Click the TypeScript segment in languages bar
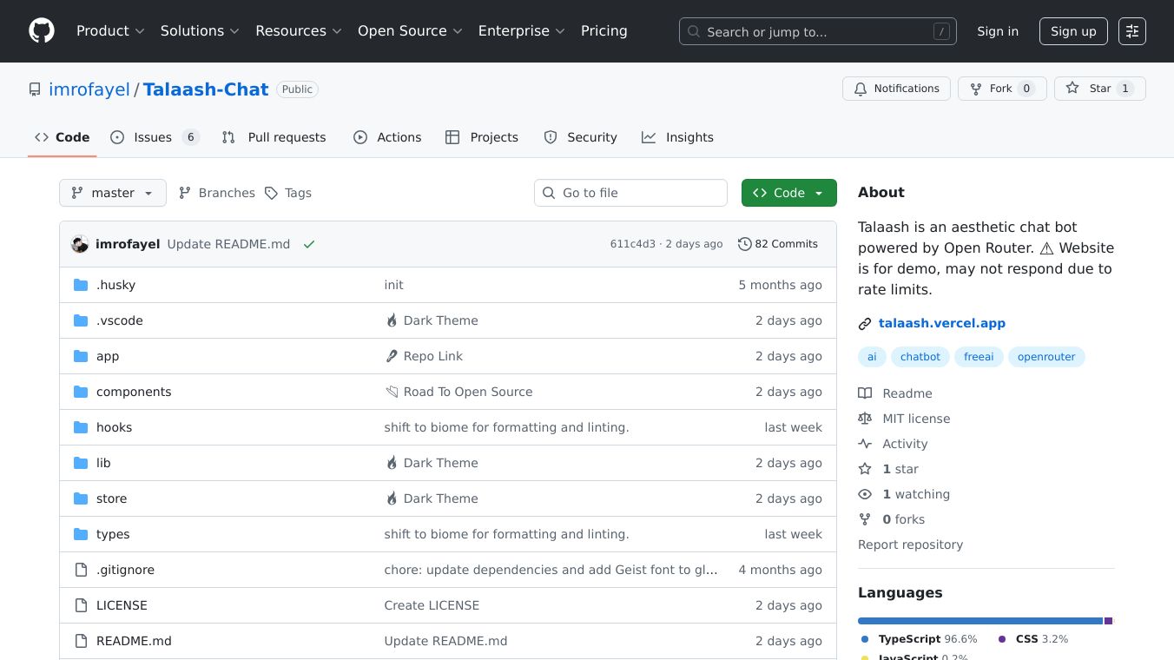This screenshot has height=660, width=1174. click(x=979, y=621)
